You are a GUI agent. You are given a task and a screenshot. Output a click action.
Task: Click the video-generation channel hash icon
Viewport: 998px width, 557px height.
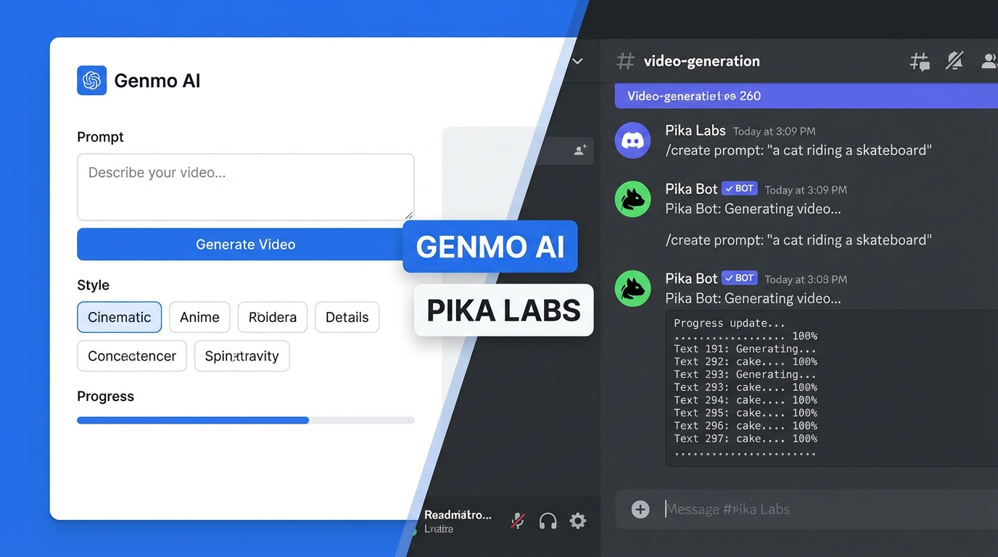(x=625, y=61)
